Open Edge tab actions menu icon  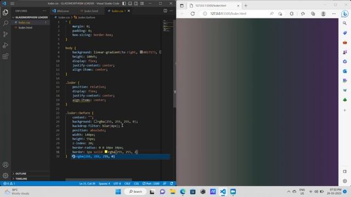[182, 6]
